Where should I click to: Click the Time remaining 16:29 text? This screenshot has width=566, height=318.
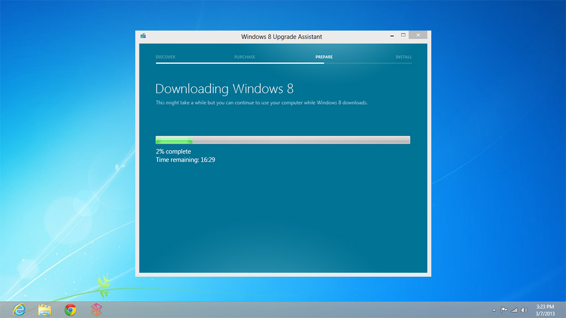click(186, 160)
